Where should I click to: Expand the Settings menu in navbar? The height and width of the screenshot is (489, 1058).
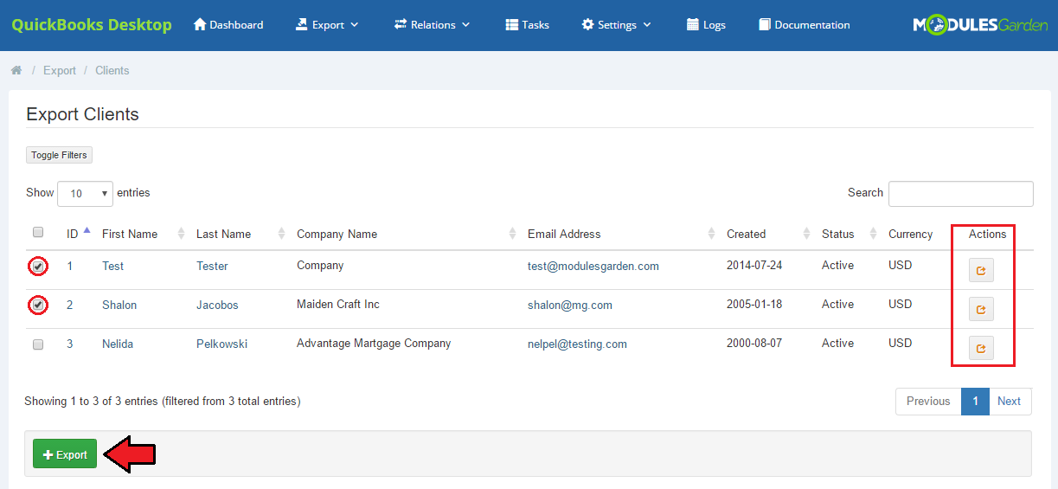coord(616,25)
